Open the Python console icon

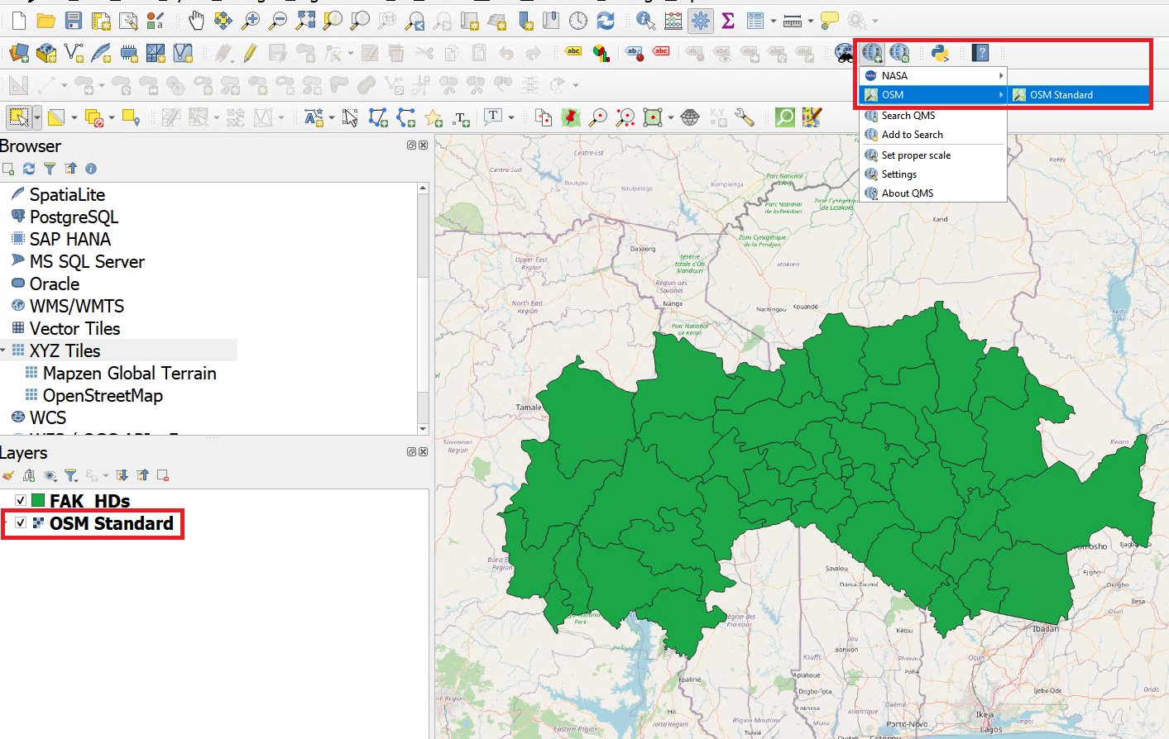(x=940, y=53)
